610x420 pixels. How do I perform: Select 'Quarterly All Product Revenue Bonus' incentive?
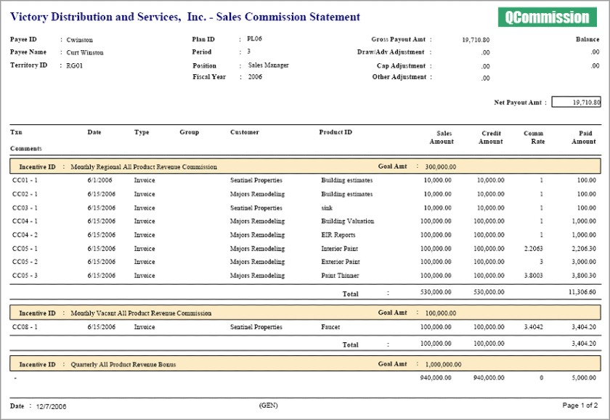(123, 364)
